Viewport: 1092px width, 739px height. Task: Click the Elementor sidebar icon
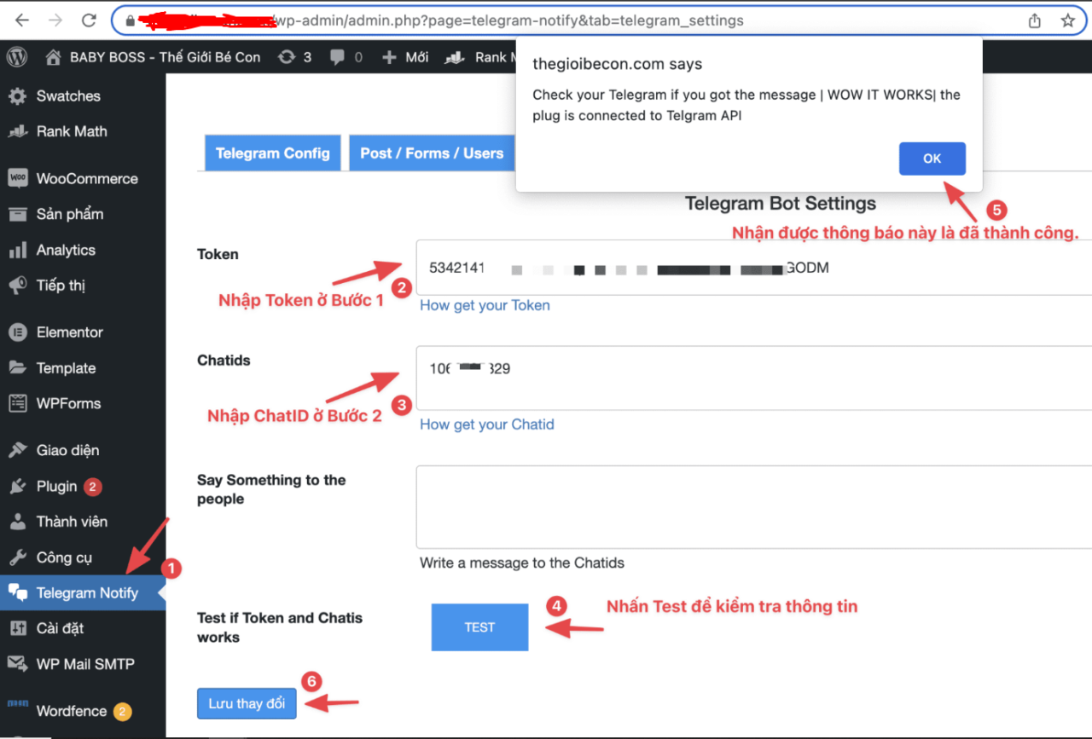tap(17, 332)
